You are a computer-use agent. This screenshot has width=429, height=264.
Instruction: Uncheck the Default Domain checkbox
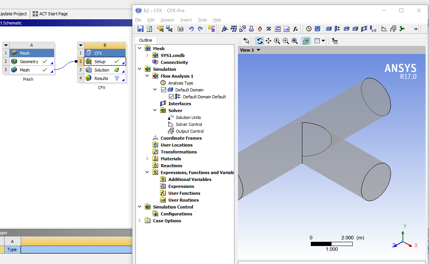coord(163,90)
